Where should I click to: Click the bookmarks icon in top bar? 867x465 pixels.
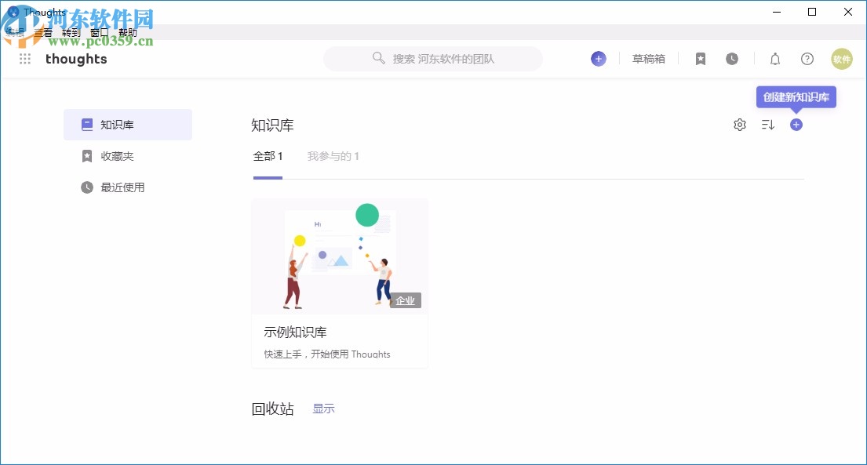tap(700, 58)
